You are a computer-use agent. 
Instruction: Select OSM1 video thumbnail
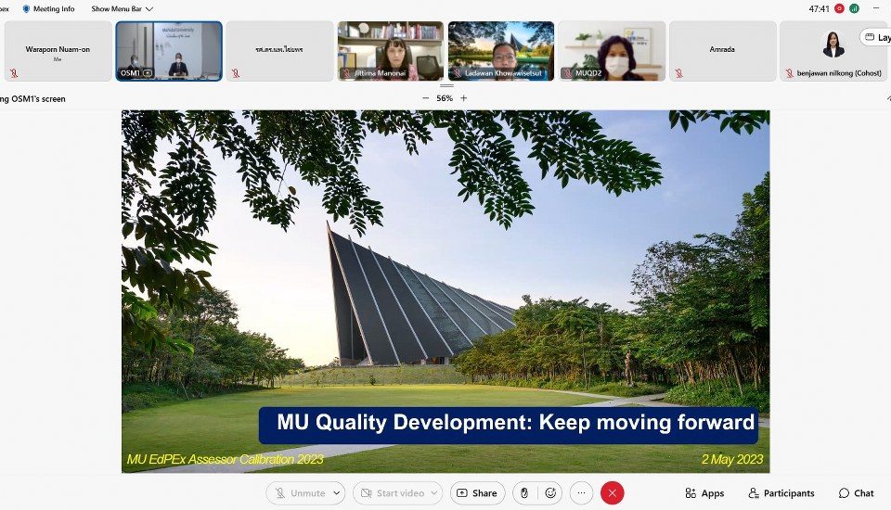click(169, 51)
